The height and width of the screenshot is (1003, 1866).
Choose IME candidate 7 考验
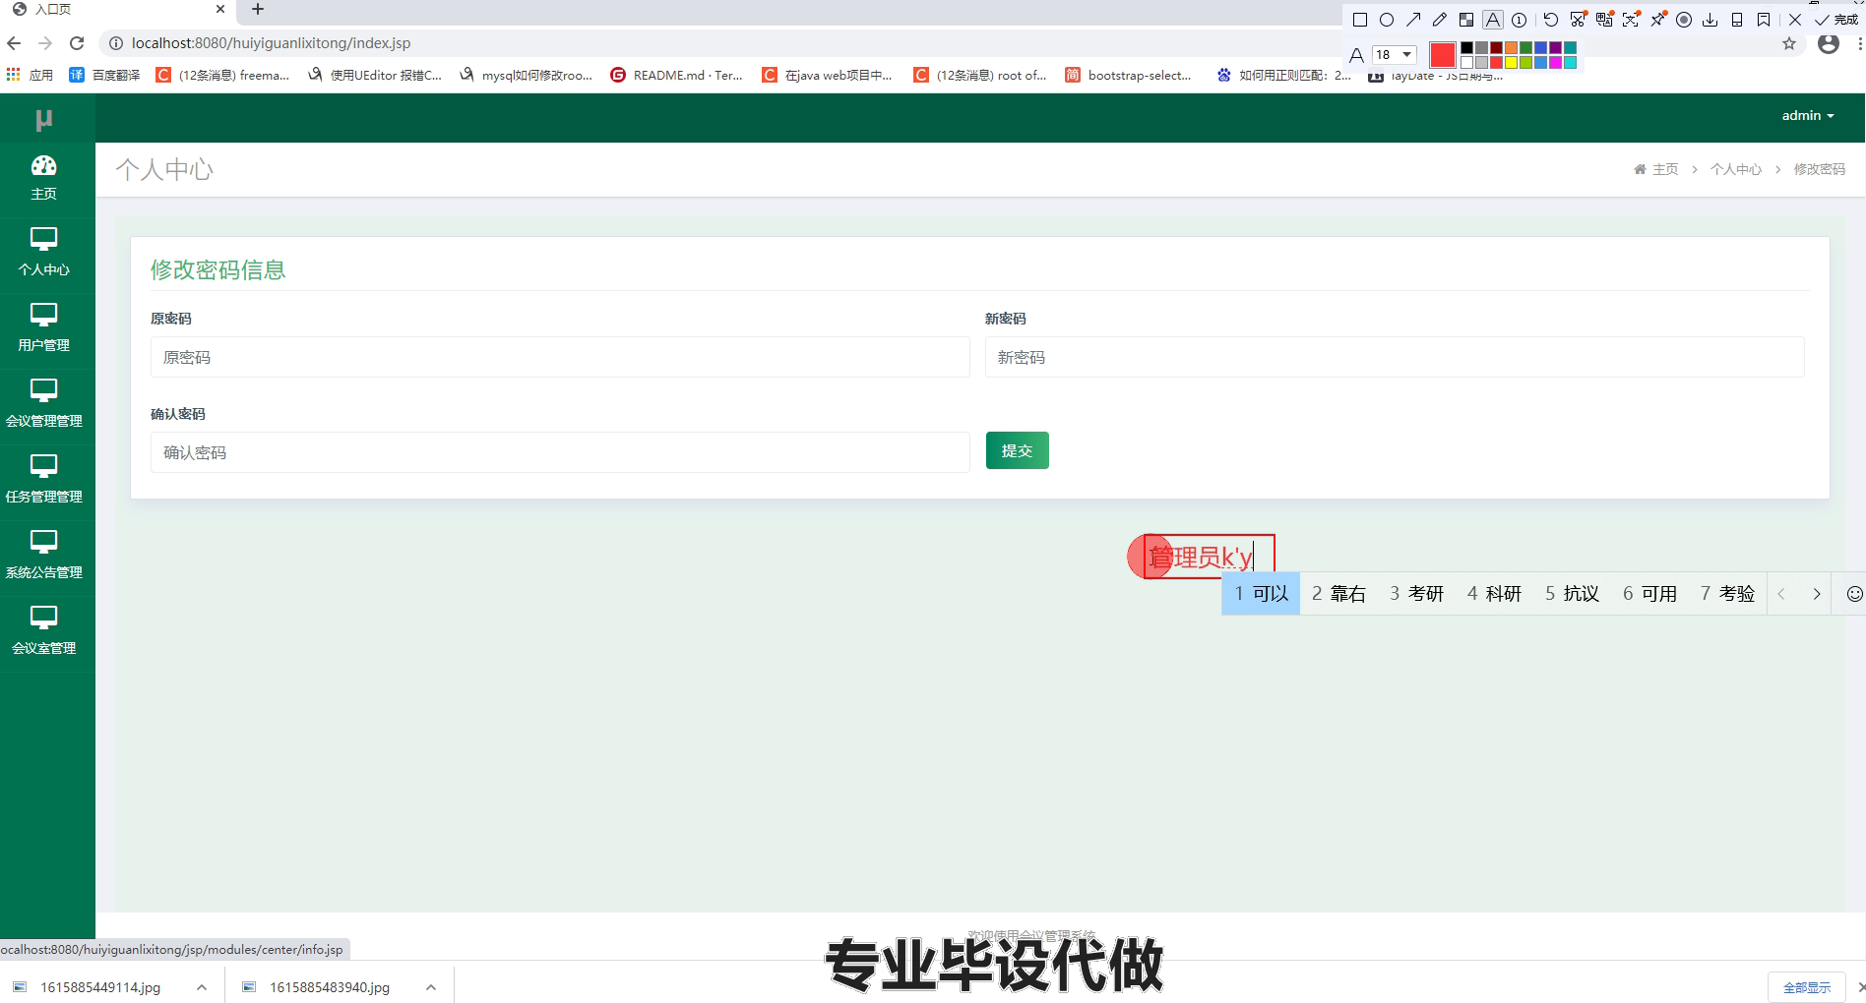pos(1727,594)
